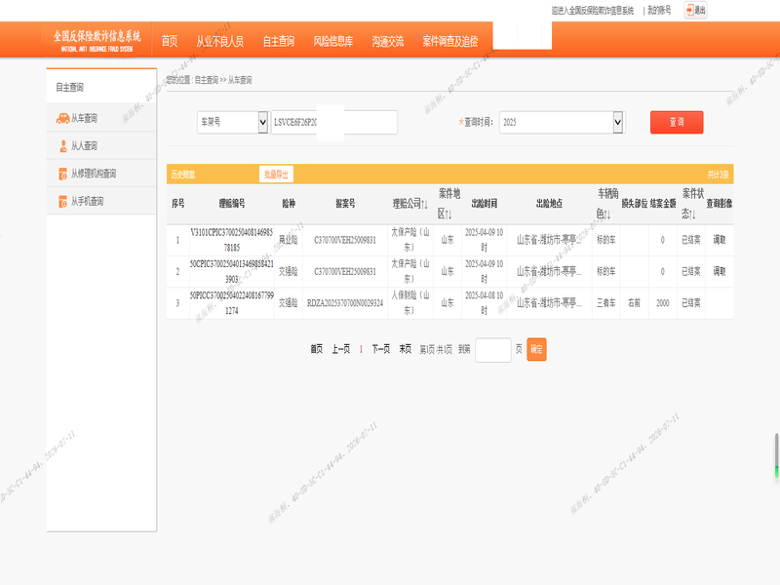Click 人保财险（山东） company cell
The image size is (780, 585).
click(409, 302)
